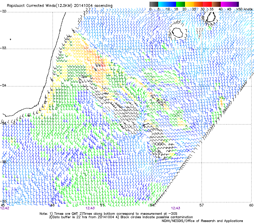254x223 pixels.
Task: Click the map title 'Rapidscat Corrected Winds(12.5KM)'
Action: tap(40, 6)
